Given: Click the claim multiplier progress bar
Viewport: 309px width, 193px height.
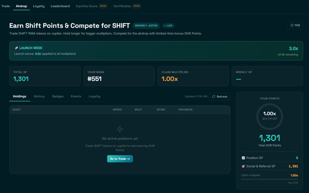Looking at the screenshot, I should pos(270,179).
